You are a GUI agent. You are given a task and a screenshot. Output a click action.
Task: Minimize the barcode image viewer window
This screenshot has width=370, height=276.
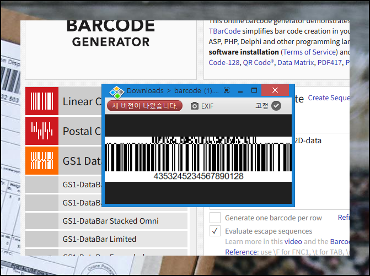(x=240, y=90)
